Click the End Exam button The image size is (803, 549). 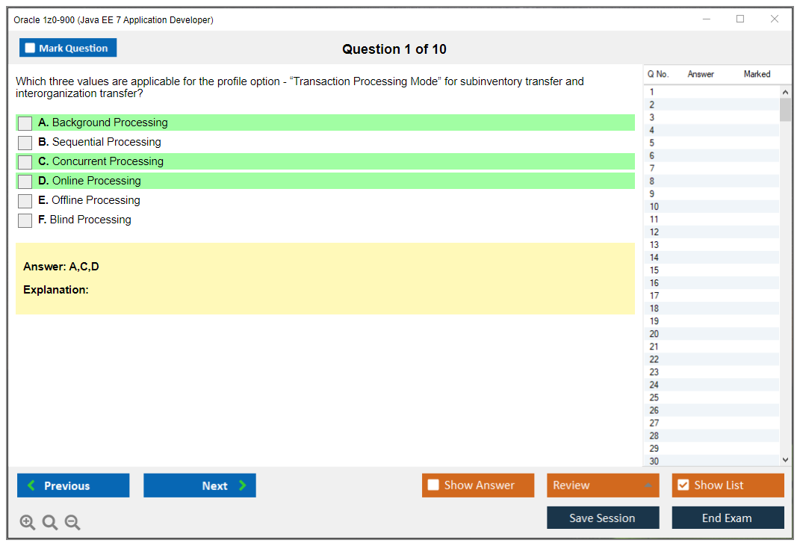click(x=728, y=518)
